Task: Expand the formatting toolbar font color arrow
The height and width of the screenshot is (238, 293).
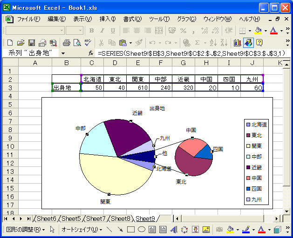Action: coord(281,31)
